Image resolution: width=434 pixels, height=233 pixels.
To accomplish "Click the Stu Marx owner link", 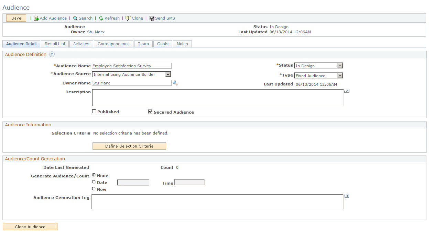I will (96, 32).
